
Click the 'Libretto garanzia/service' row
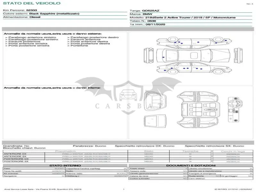point(158,173)
